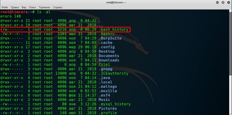232x115 pixels.
Task: Open the Поиск menu
Action: [32, 7]
